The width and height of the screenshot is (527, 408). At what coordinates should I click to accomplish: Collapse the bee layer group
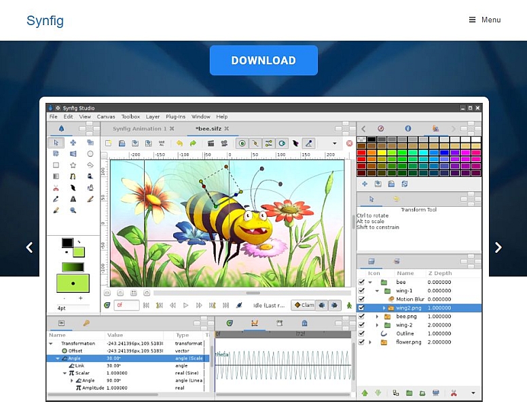pos(370,282)
